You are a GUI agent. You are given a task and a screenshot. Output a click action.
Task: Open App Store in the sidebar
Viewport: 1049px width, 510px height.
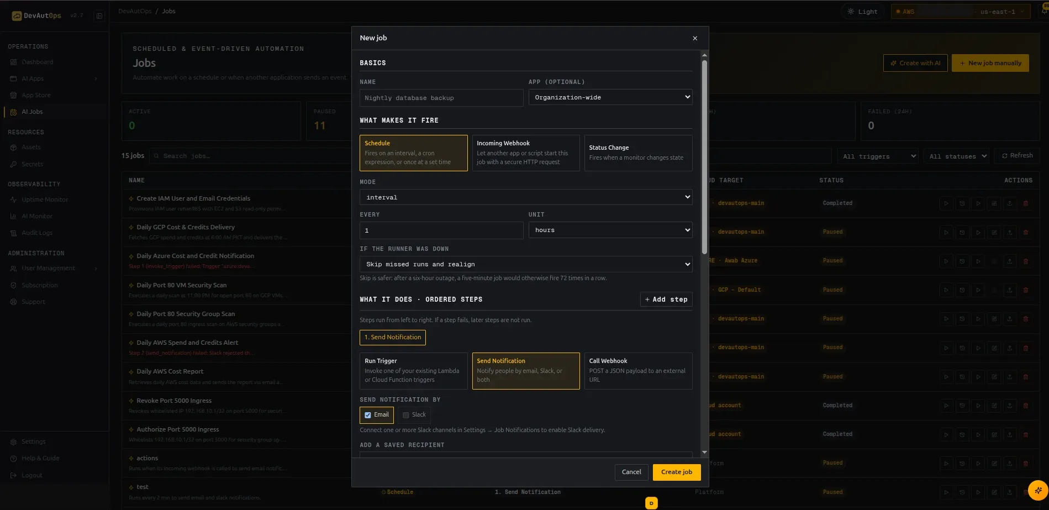[x=36, y=95]
